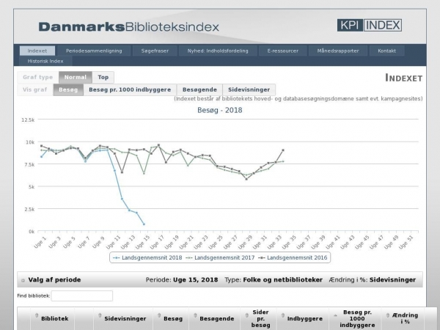Toggle Landsgennemsnit 2018 legend series
The image size is (440, 330).
(x=147, y=257)
